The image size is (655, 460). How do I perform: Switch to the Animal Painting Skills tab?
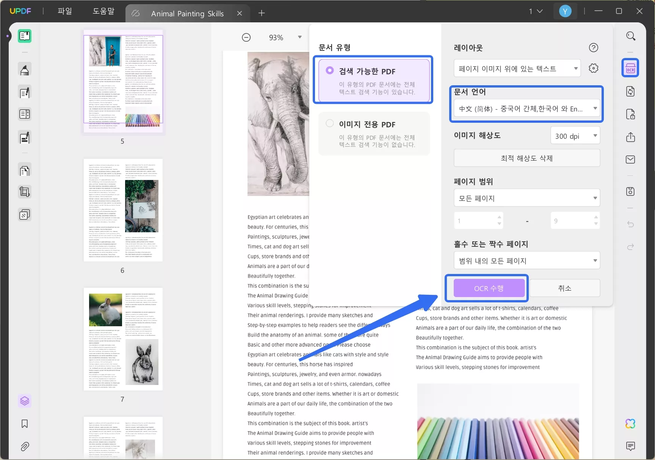tap(187, 14)
